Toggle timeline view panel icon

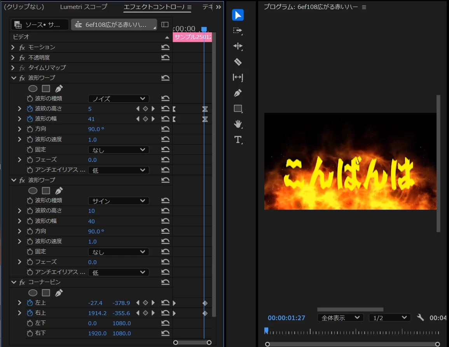point(165,25)
